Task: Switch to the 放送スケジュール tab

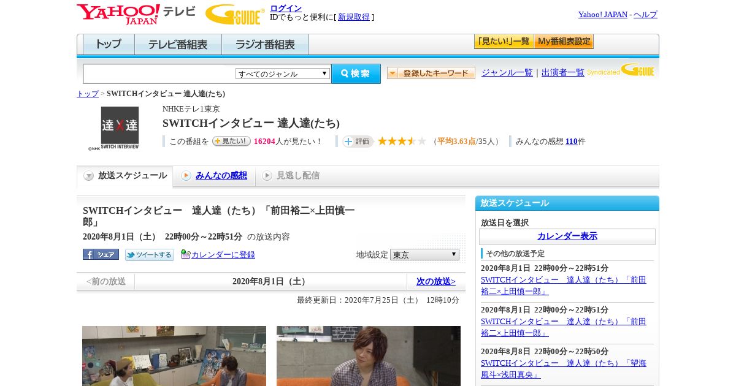Action: pos(125,176)
